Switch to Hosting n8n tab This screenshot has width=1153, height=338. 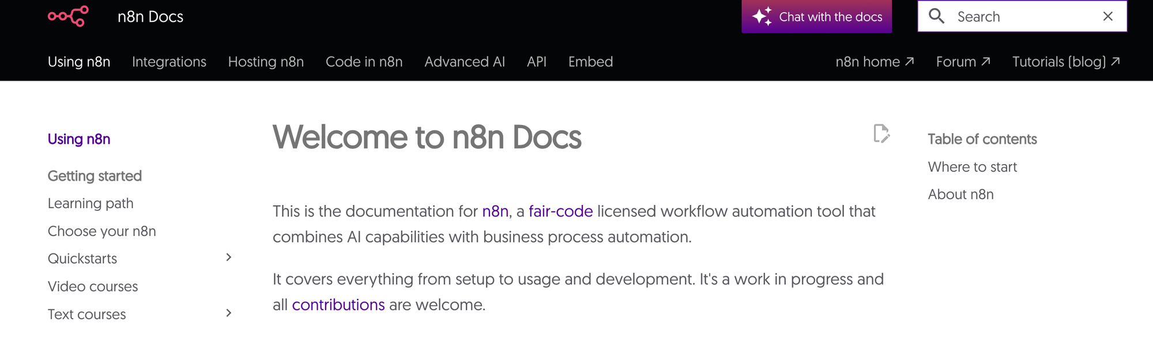[266, 62]
